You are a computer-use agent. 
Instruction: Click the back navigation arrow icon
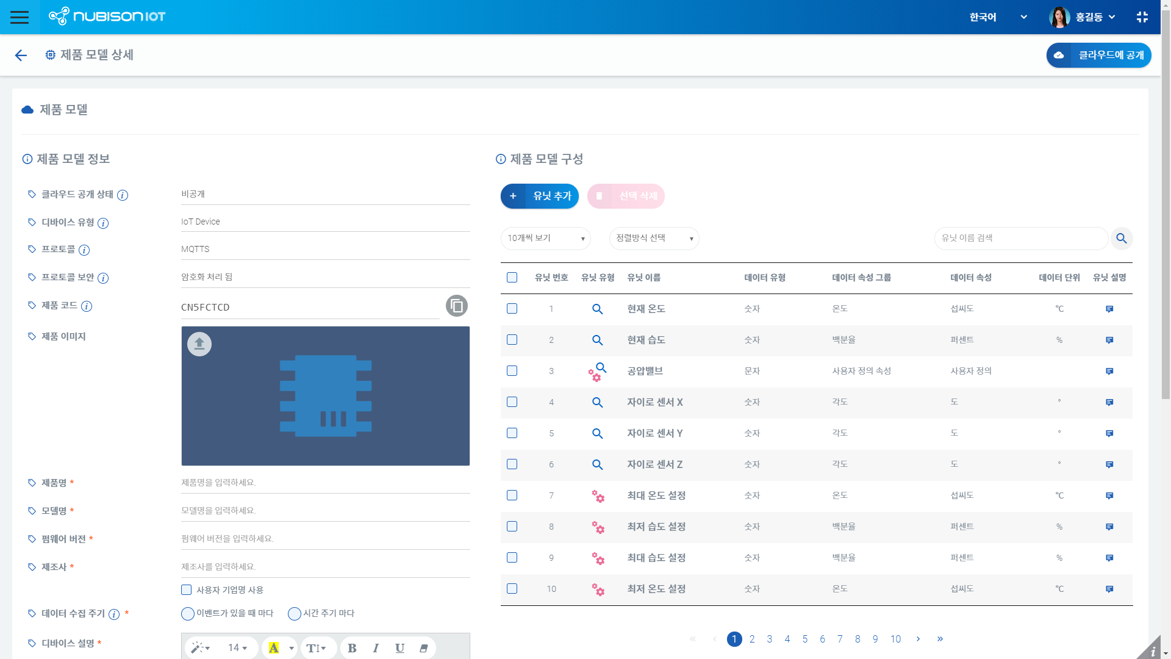tap(20, 55)
